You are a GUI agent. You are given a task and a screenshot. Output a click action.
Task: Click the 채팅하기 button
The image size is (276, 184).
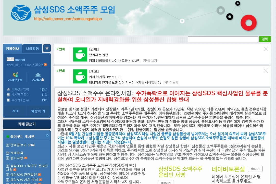[38, 111]
